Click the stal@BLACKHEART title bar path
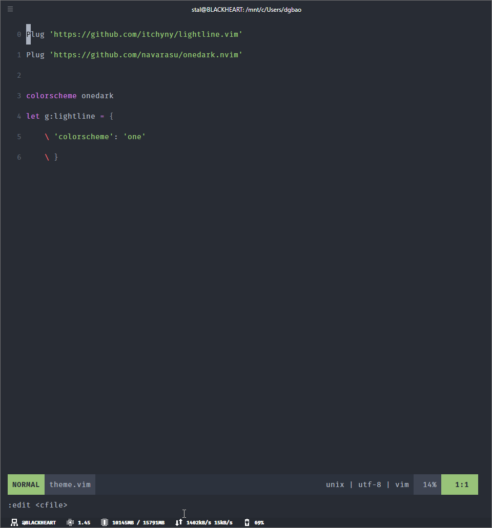The image size is (492, 528). [x=247, y=9]
